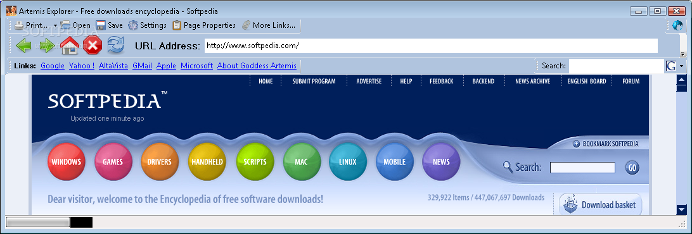Open NEWS ARCHIVE menu item
The height and width of the screenshot is (234, 692).
533,81
